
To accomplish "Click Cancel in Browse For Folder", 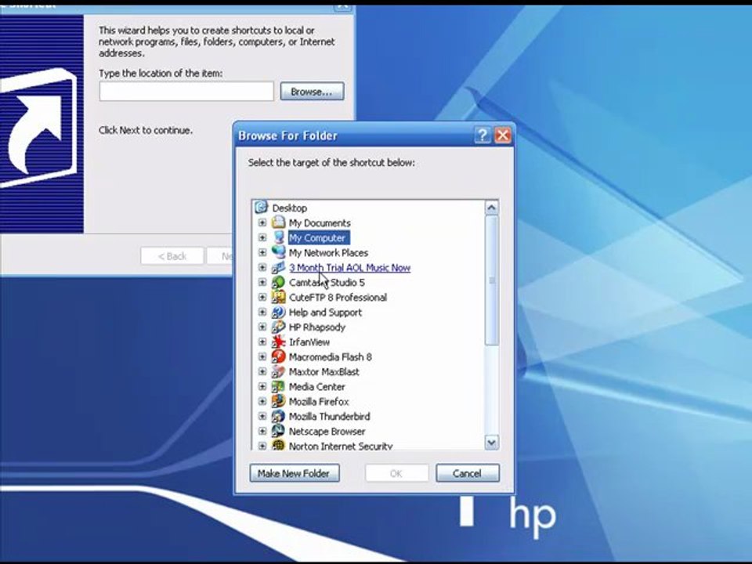I will tap(467, 473).
